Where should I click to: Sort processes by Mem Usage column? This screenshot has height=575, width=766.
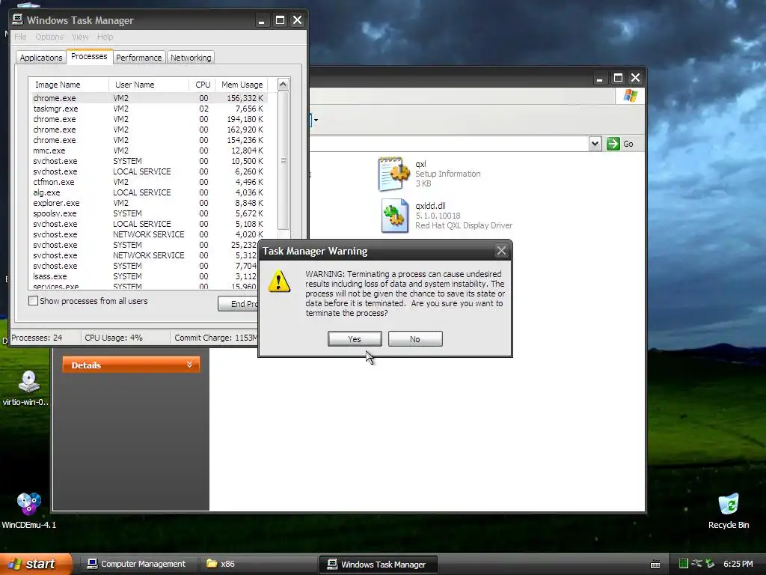point(242,85)
